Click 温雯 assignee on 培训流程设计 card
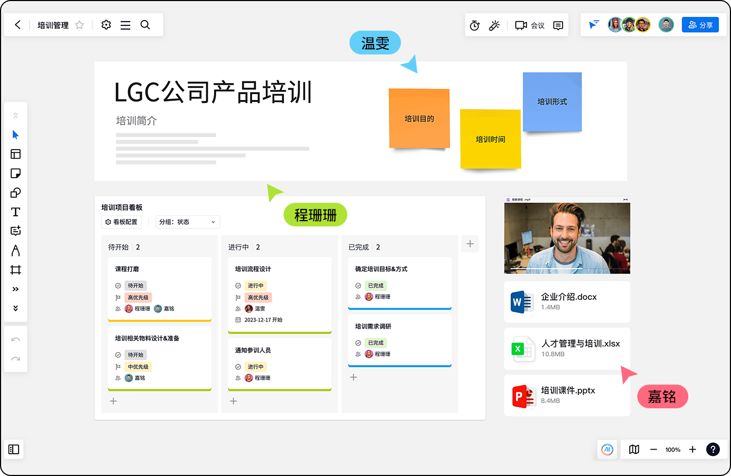This screenshot has height=476, width=731. [x=255, y=309]
